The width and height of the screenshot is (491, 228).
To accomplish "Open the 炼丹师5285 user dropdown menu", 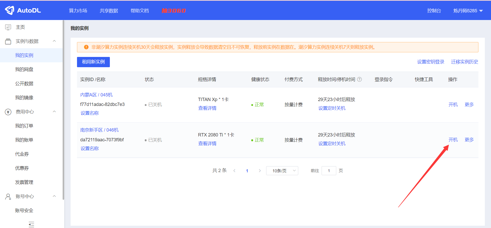I will point(468,11).
